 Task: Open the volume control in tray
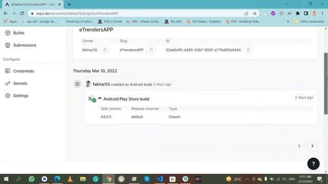(x=284, y=179)
